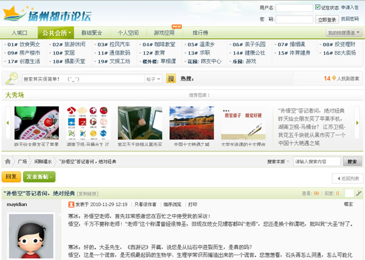Open forum 16# BB大卖场

(x=339, y=53)
